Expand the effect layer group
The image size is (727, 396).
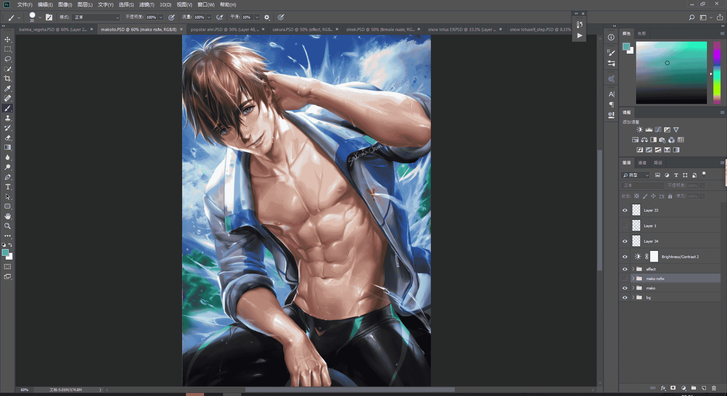(x=633, y=269)
